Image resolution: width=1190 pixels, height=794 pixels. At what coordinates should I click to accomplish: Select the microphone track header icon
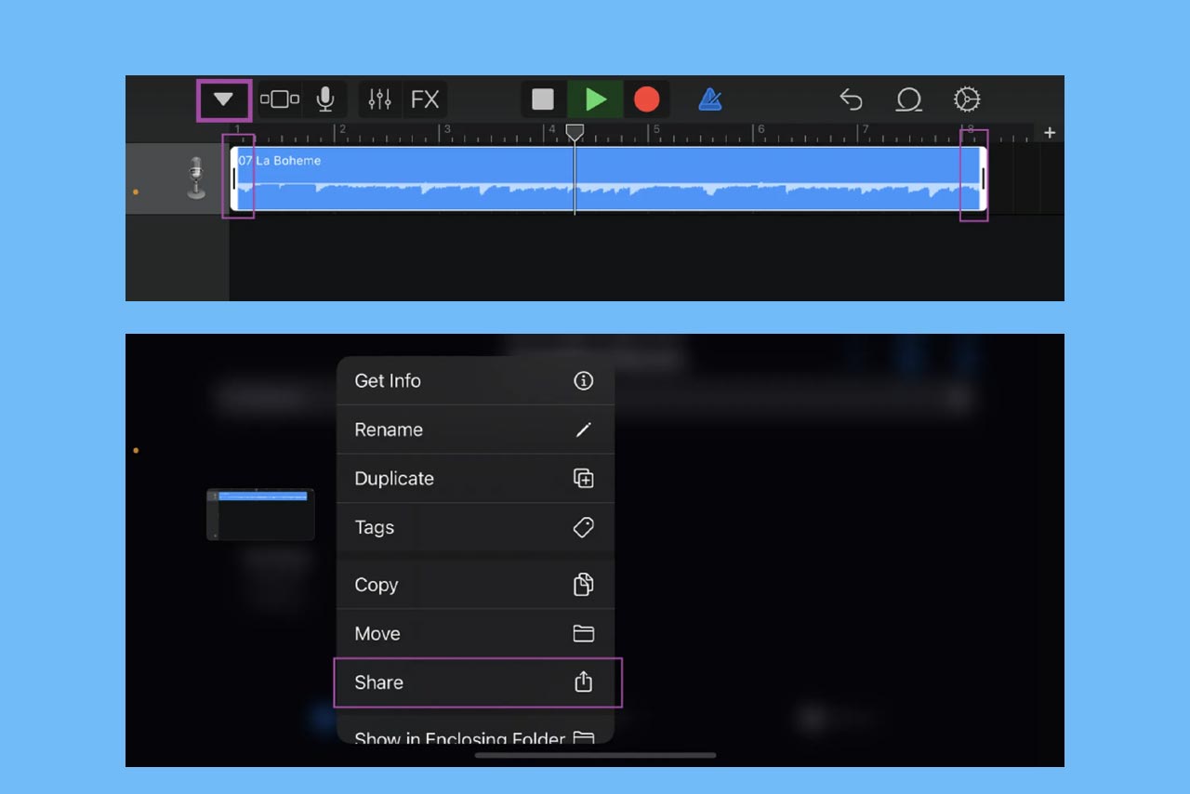pyautogui.click(x=195, y=178)
